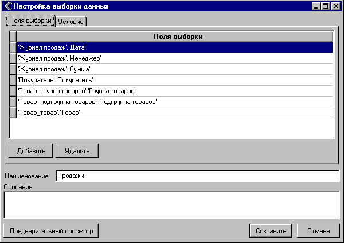Select the 'Журнал продаж'.'Дата' row
This screenshot has height=243, width=344.
[x=172, y=47]
